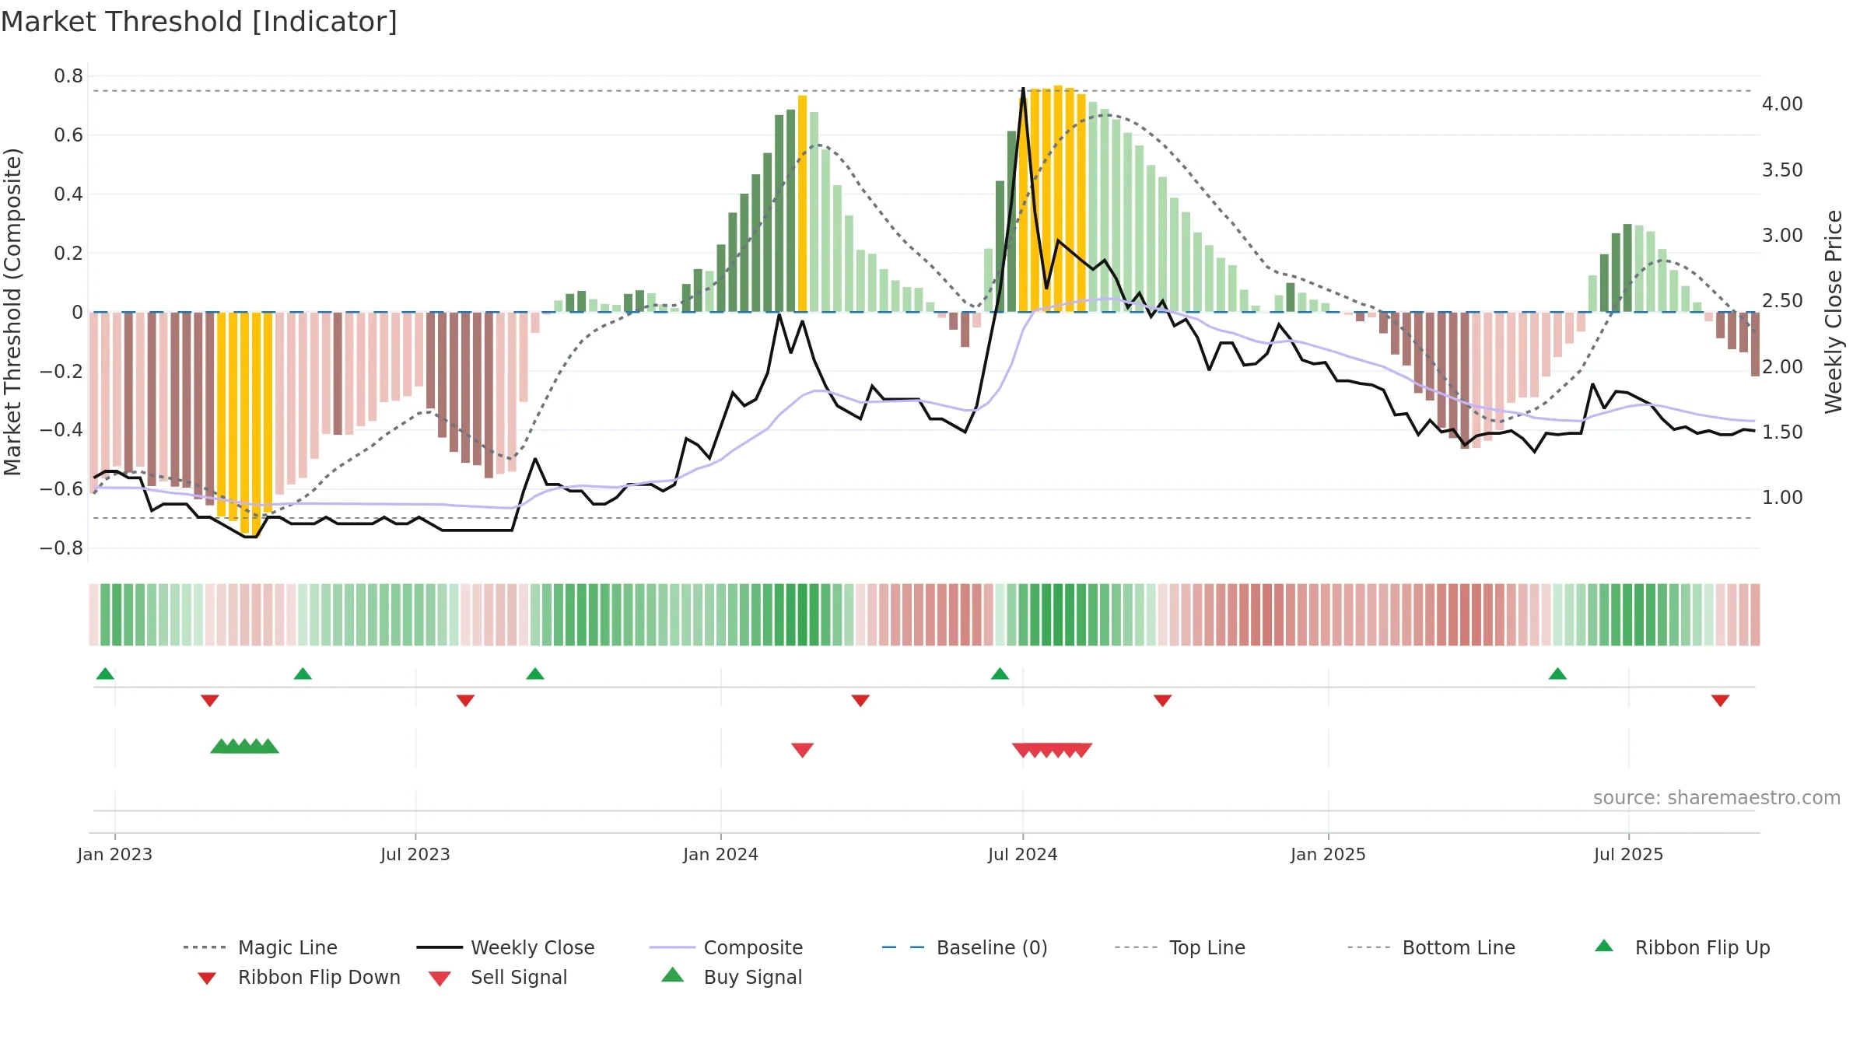This screenshot has height=1050, width=1867.
Task: Click the green triangle icon in Buy Signal legend
Action: (x=672, y=975)
